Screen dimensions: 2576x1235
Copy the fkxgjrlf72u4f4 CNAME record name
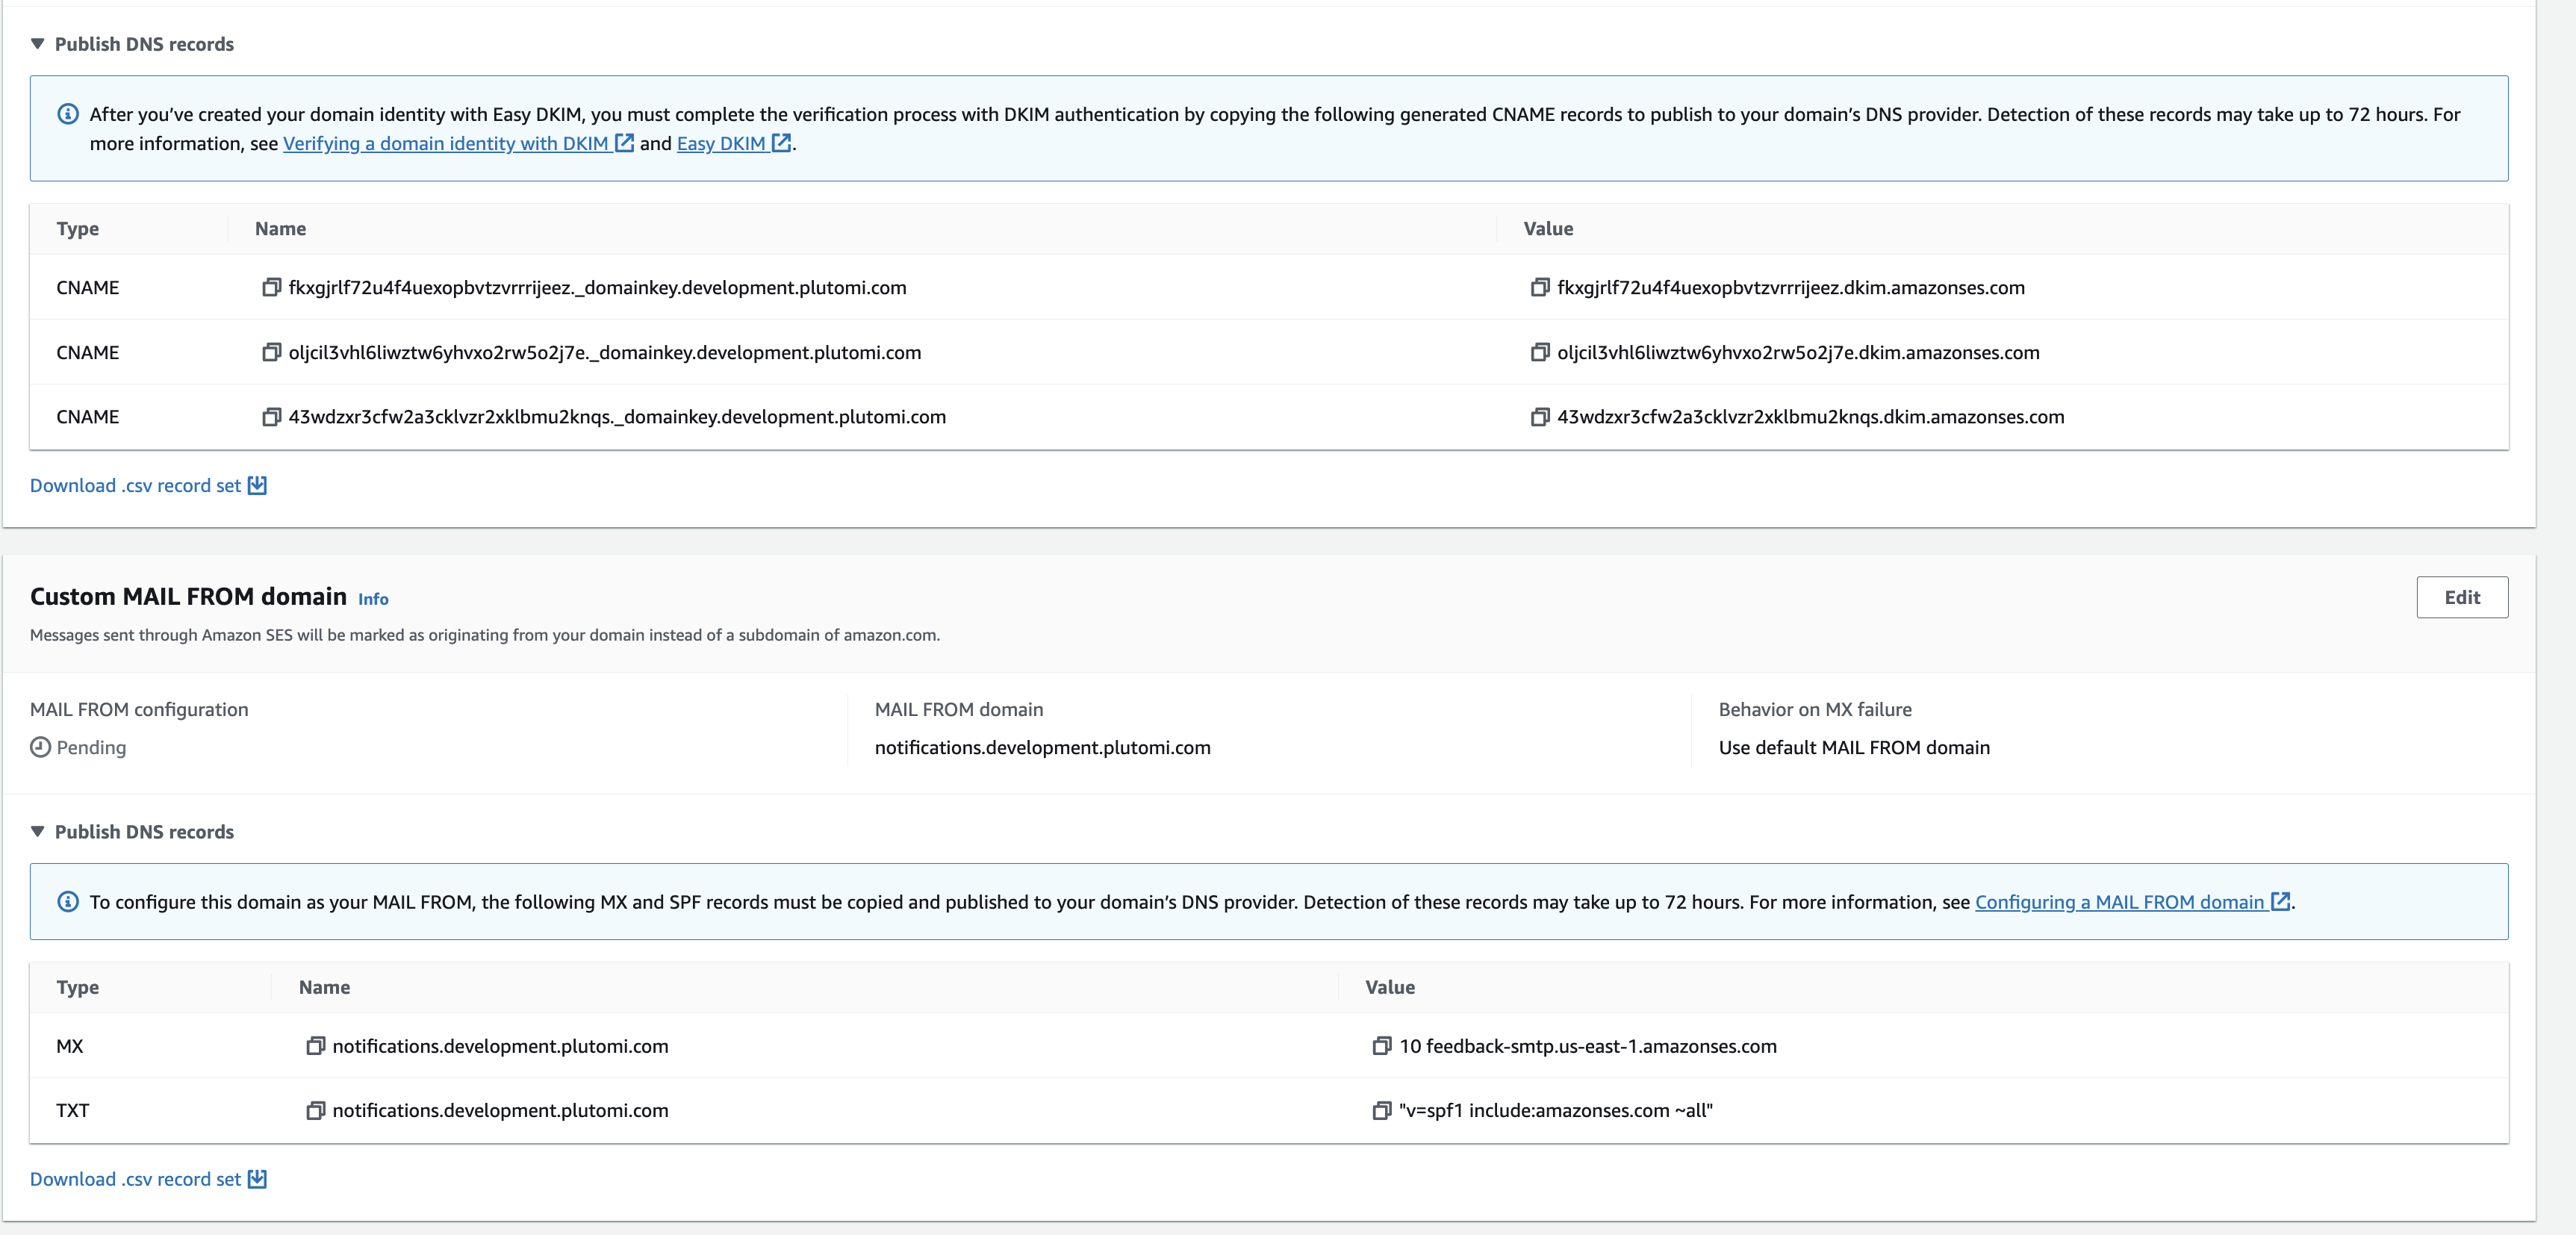(x=271, y=288)
